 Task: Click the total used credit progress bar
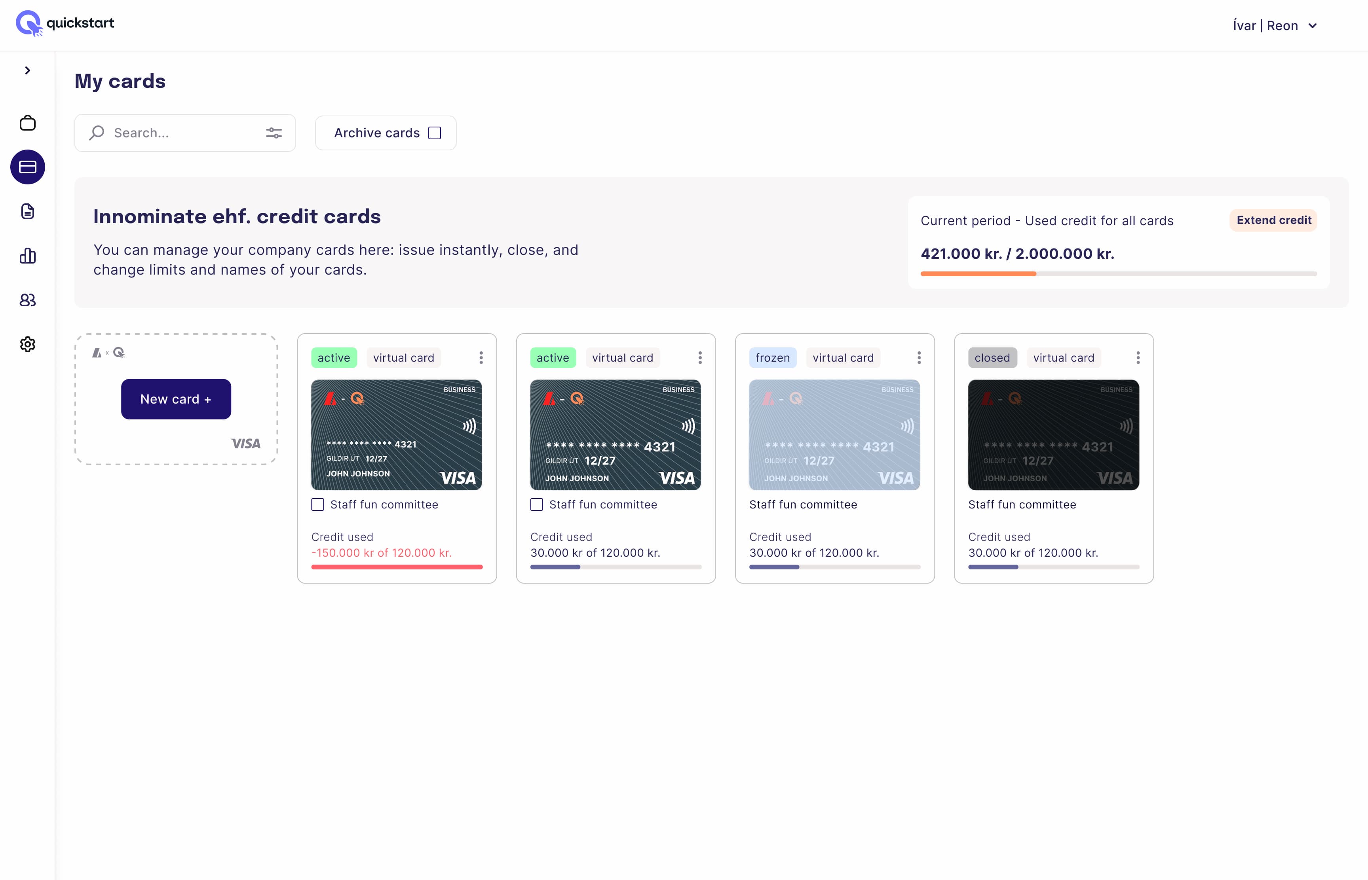point(1118,274)
